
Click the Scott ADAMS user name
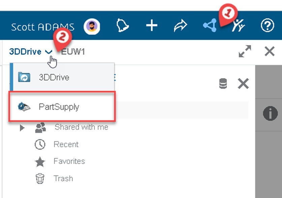tap(43, 27)
